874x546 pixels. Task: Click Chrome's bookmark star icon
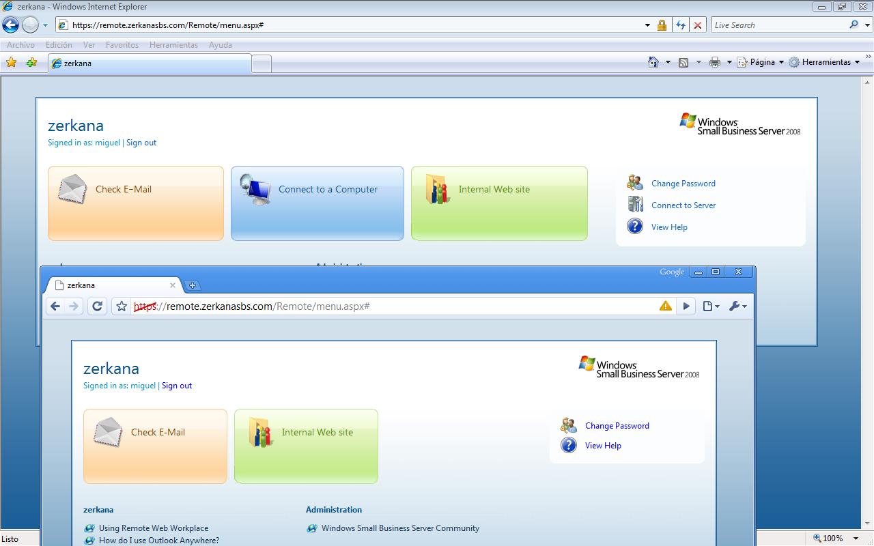[122, 306]
